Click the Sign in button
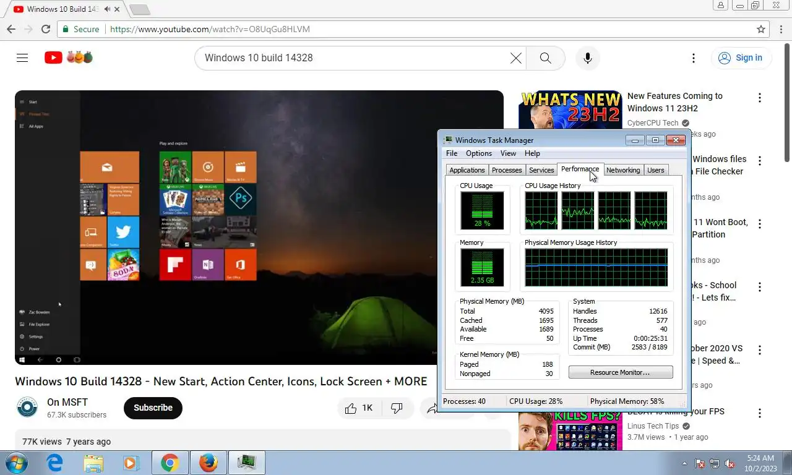The height and width of the screenshot is (475, 792). pyautogui.click(x=741, y=58)
